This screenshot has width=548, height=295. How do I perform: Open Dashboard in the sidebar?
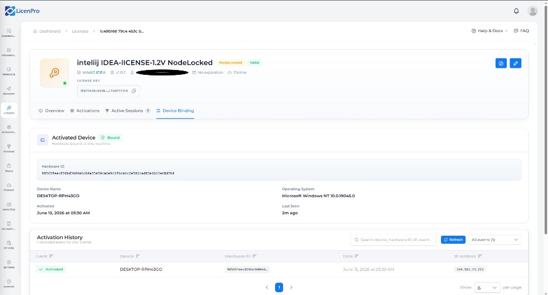click(9, 33)
